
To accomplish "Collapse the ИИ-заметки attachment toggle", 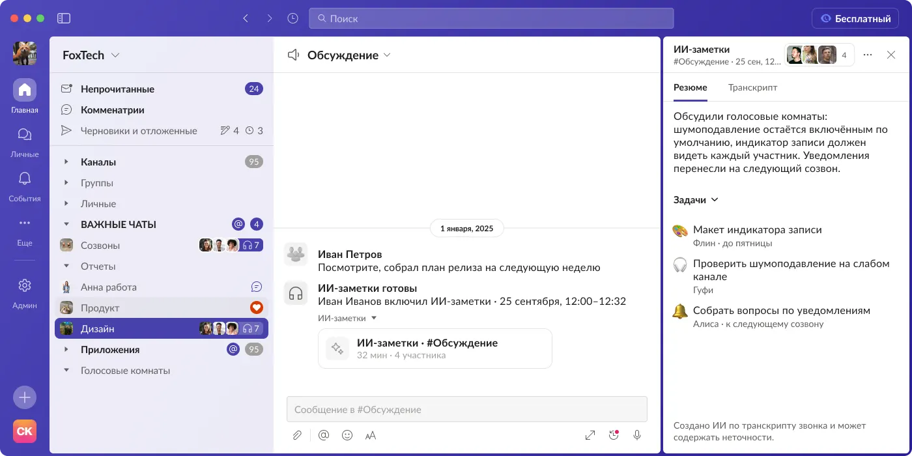I will click(347, 318).
